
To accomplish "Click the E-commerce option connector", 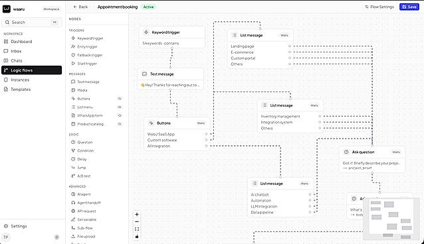I will 290,52.
